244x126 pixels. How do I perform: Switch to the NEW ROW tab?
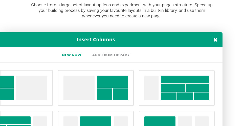tap(72, 55)
